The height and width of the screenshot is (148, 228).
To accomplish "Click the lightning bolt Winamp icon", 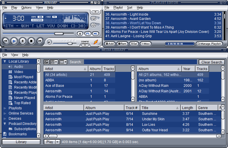I will pos(96,42).
